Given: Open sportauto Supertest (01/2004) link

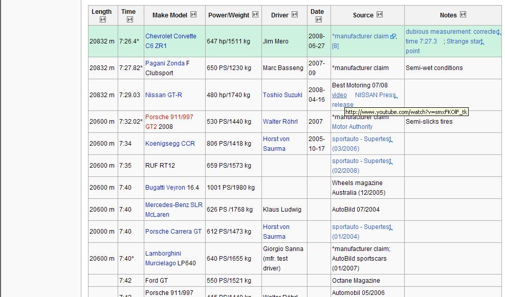Looking at the screenshot, I should tap(362, 232).
